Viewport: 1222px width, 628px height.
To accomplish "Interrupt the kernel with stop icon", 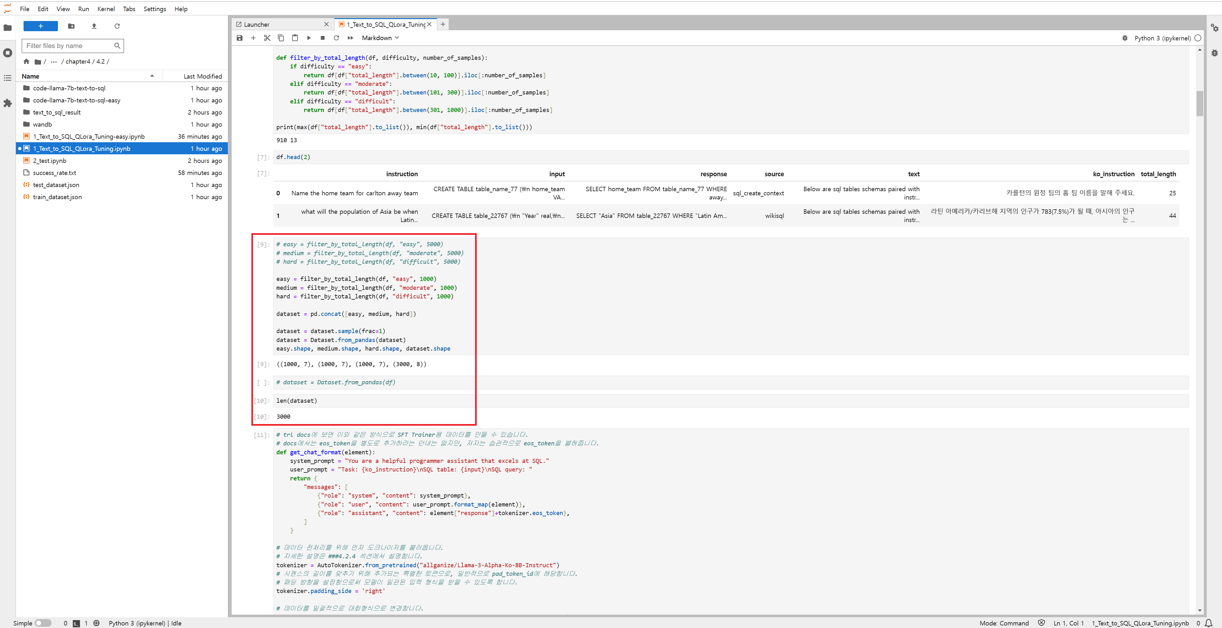I will tap(323, 38).
